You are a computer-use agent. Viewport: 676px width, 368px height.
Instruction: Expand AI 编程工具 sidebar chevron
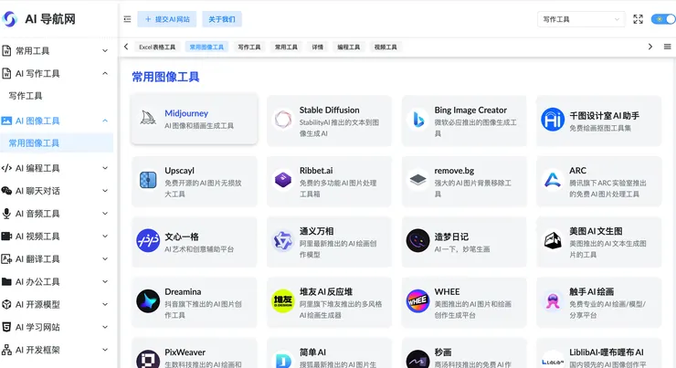[105, 168]
